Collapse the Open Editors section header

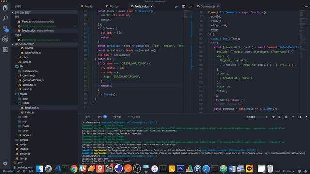coord(44,12)
